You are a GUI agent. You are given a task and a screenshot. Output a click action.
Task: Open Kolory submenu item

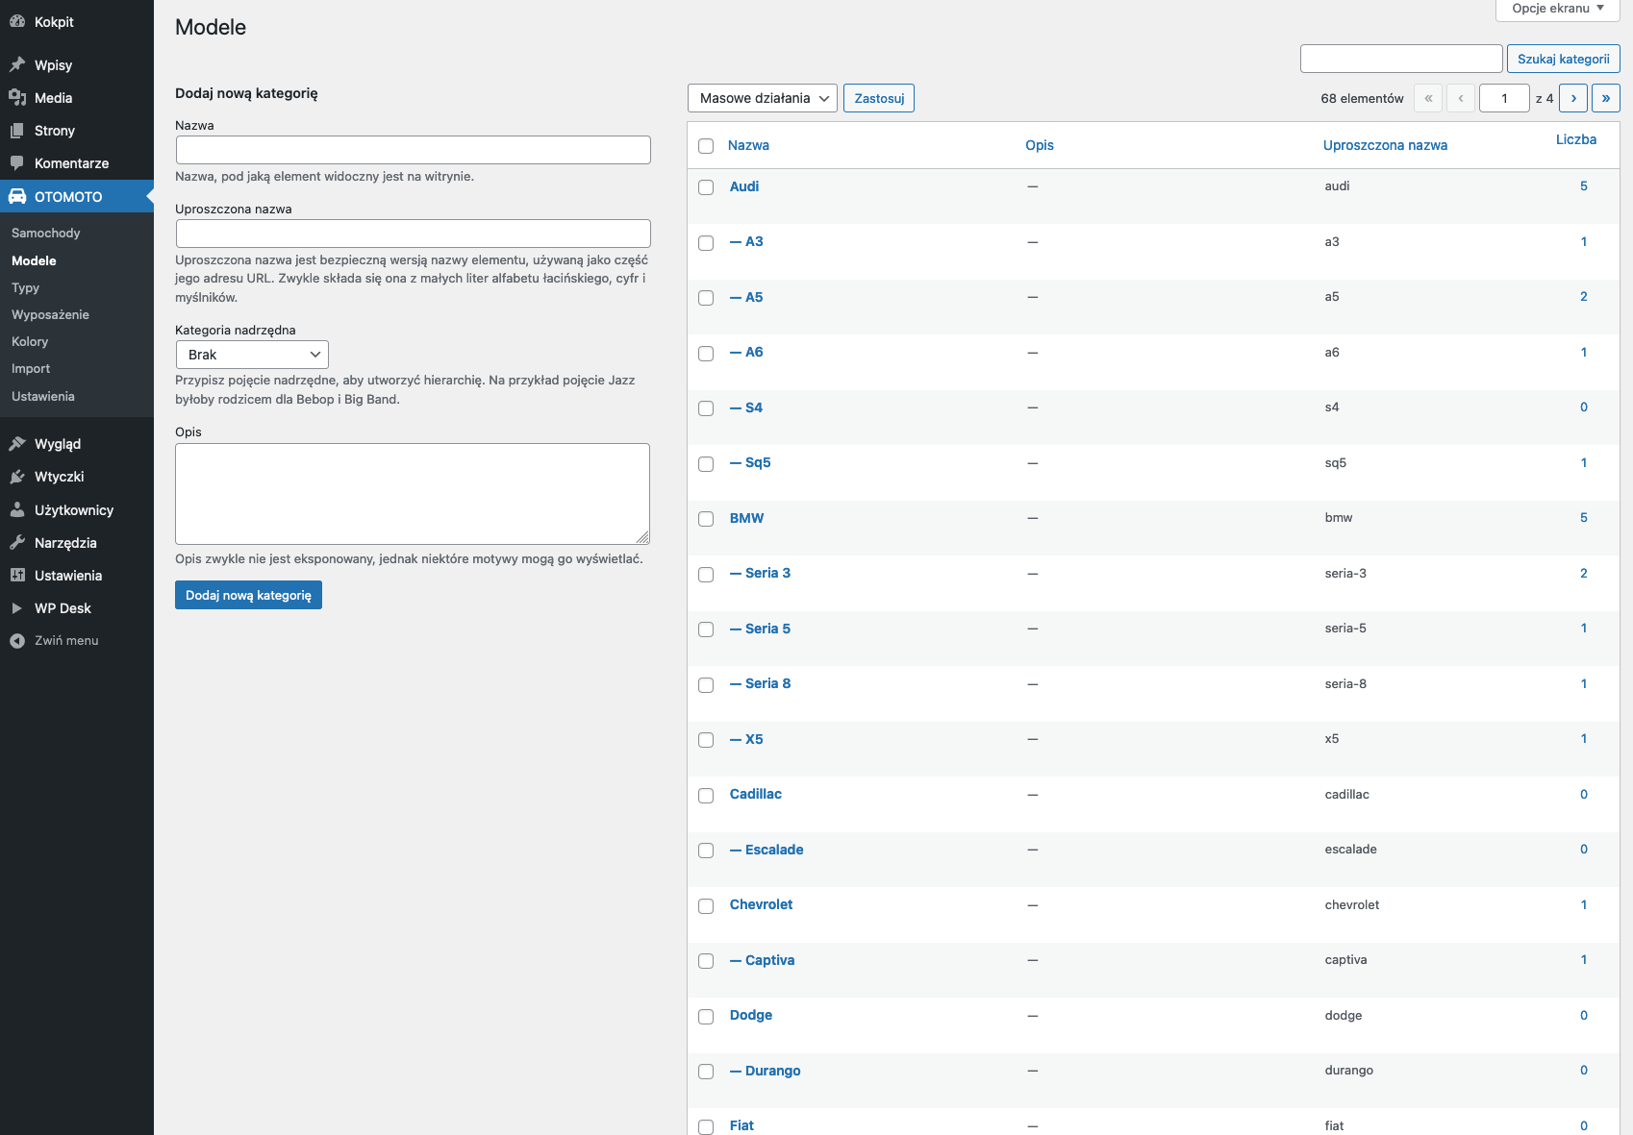(x=30, y=342)
